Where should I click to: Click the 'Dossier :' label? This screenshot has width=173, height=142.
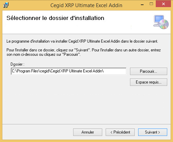[17, 64]
